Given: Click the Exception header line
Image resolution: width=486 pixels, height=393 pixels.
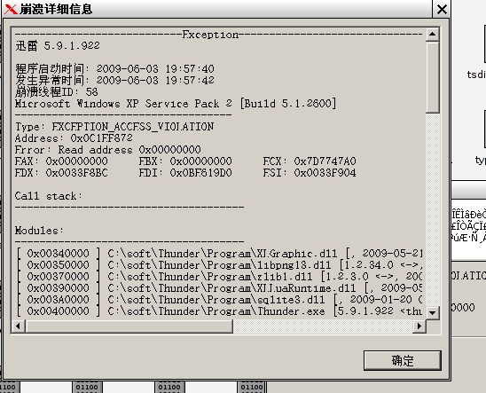Looking at the screenshot, I should pyautogui.click(x=219, y=35).
